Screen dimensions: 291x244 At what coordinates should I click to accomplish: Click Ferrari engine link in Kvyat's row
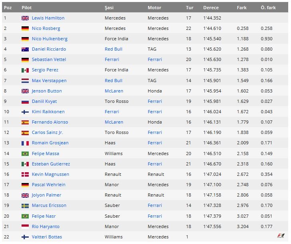coord(154,101)
